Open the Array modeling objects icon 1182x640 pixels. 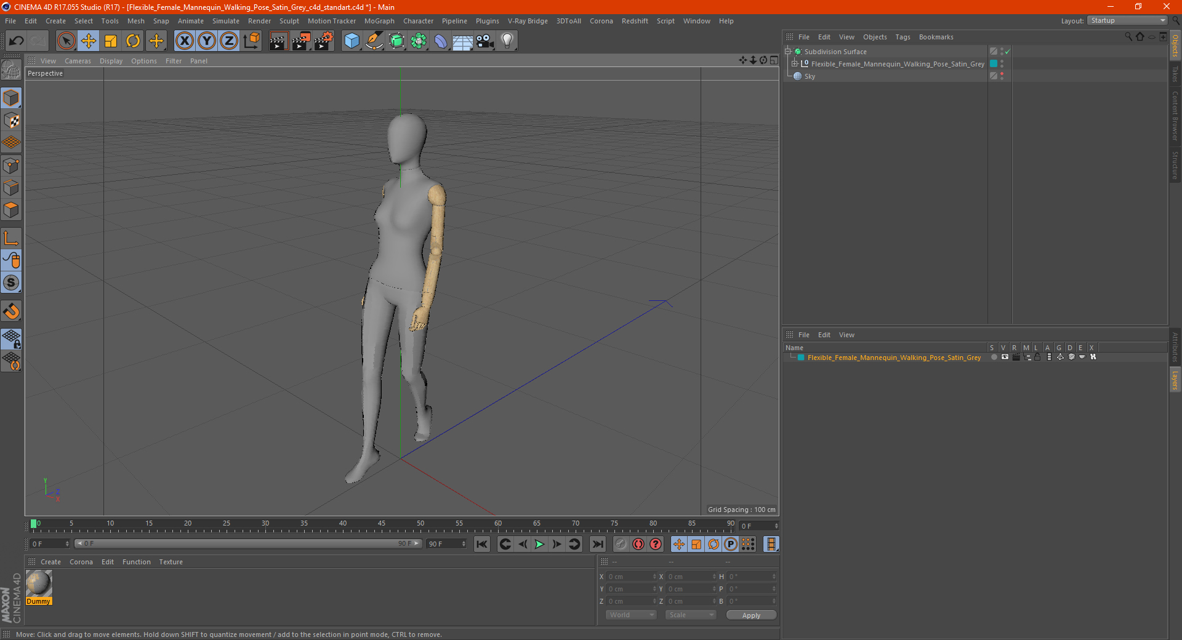point(419,41)
